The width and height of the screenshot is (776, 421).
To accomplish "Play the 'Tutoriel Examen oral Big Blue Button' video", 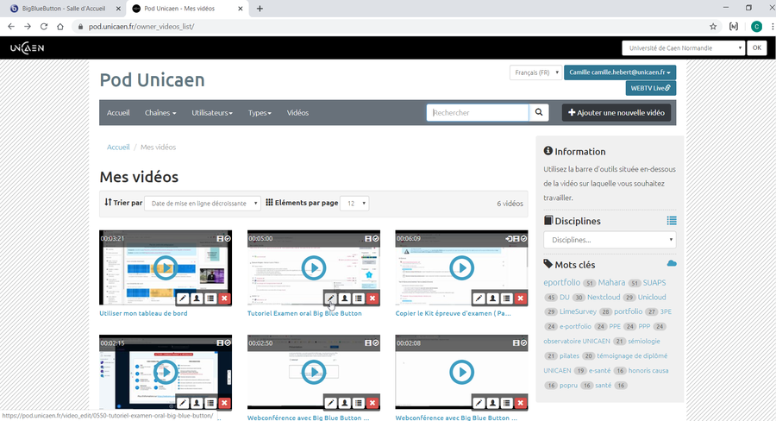I will (x=314, y=268).
